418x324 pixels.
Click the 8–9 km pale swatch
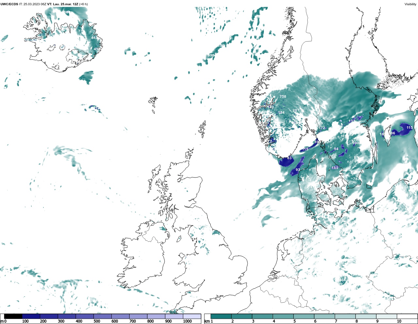(366, 316)
